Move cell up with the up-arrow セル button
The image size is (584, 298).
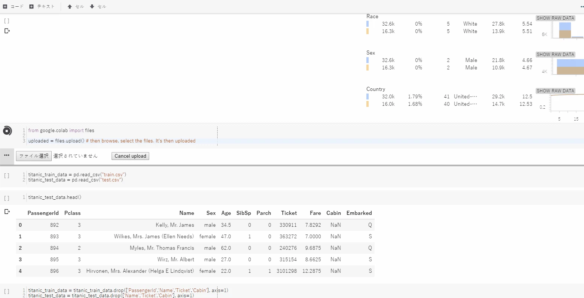(x=76, y=6)
